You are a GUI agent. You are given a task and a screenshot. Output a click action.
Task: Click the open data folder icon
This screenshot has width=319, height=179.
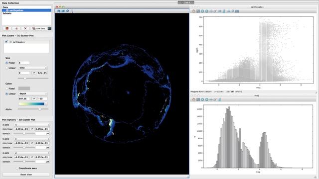pyautogui.click(x=7, y=28)
